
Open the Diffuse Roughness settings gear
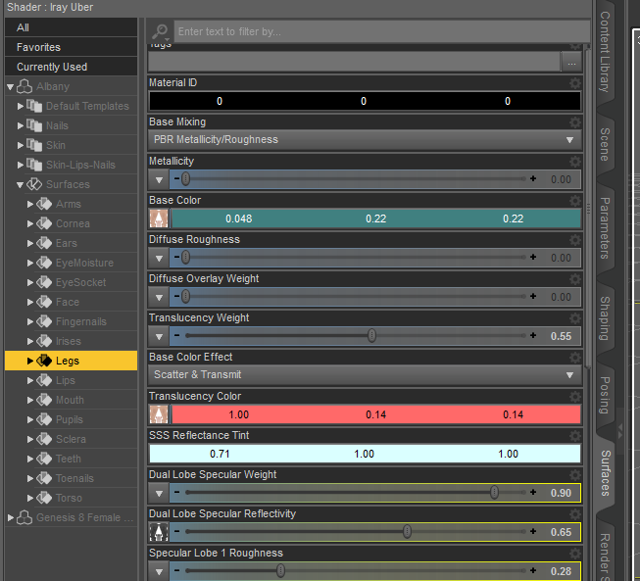pyautogui.click(x=575, y=240)
